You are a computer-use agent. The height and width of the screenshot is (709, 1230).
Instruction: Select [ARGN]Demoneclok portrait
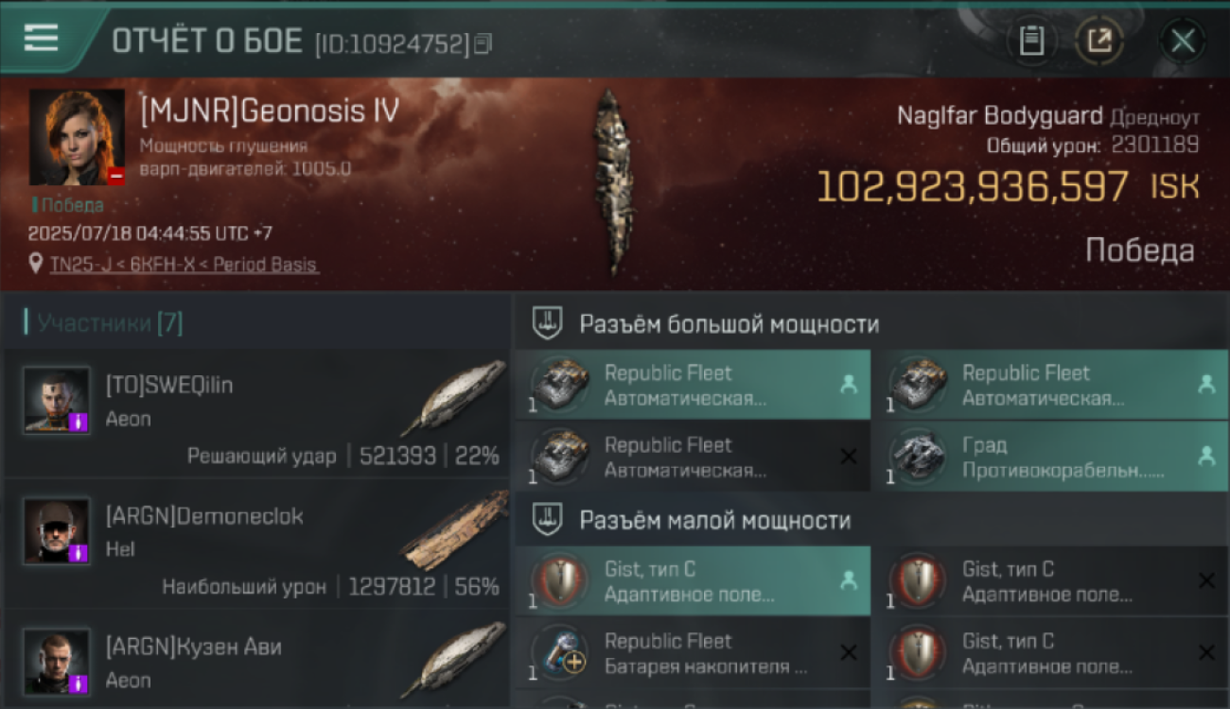tap(57, 530)
